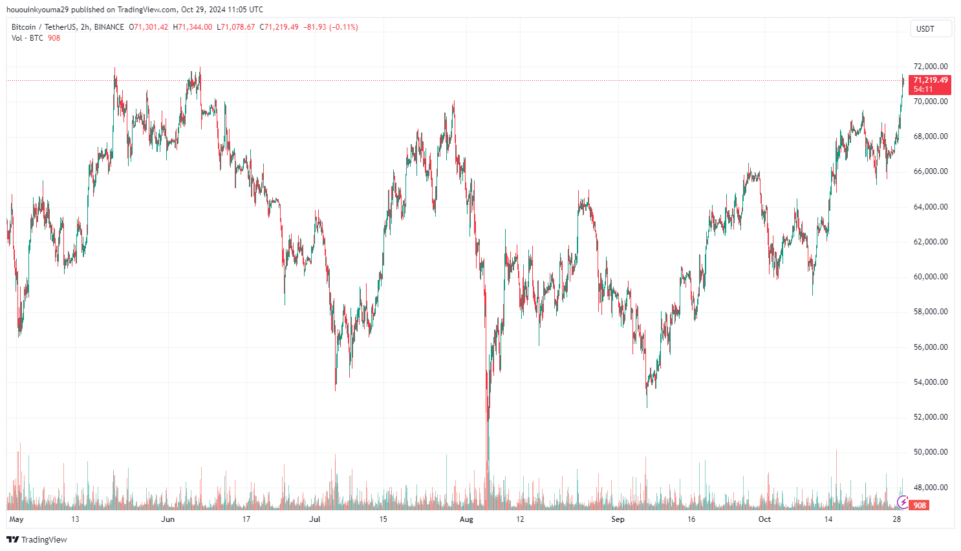The height and width of the screenshot is (551, 961).
Task: Click the TradingView logo
Action: (37, 539)
